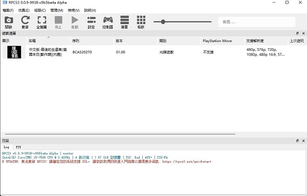Image resolution: width=307 pixels, height=196 pixels.
Task: Sort by the Serial (序列) column header
Action: 92,41
